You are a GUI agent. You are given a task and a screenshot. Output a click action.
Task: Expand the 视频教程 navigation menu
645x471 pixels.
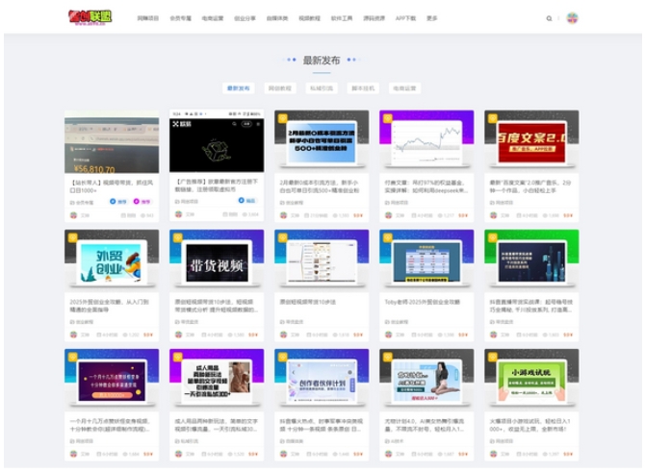pos(309,18)
